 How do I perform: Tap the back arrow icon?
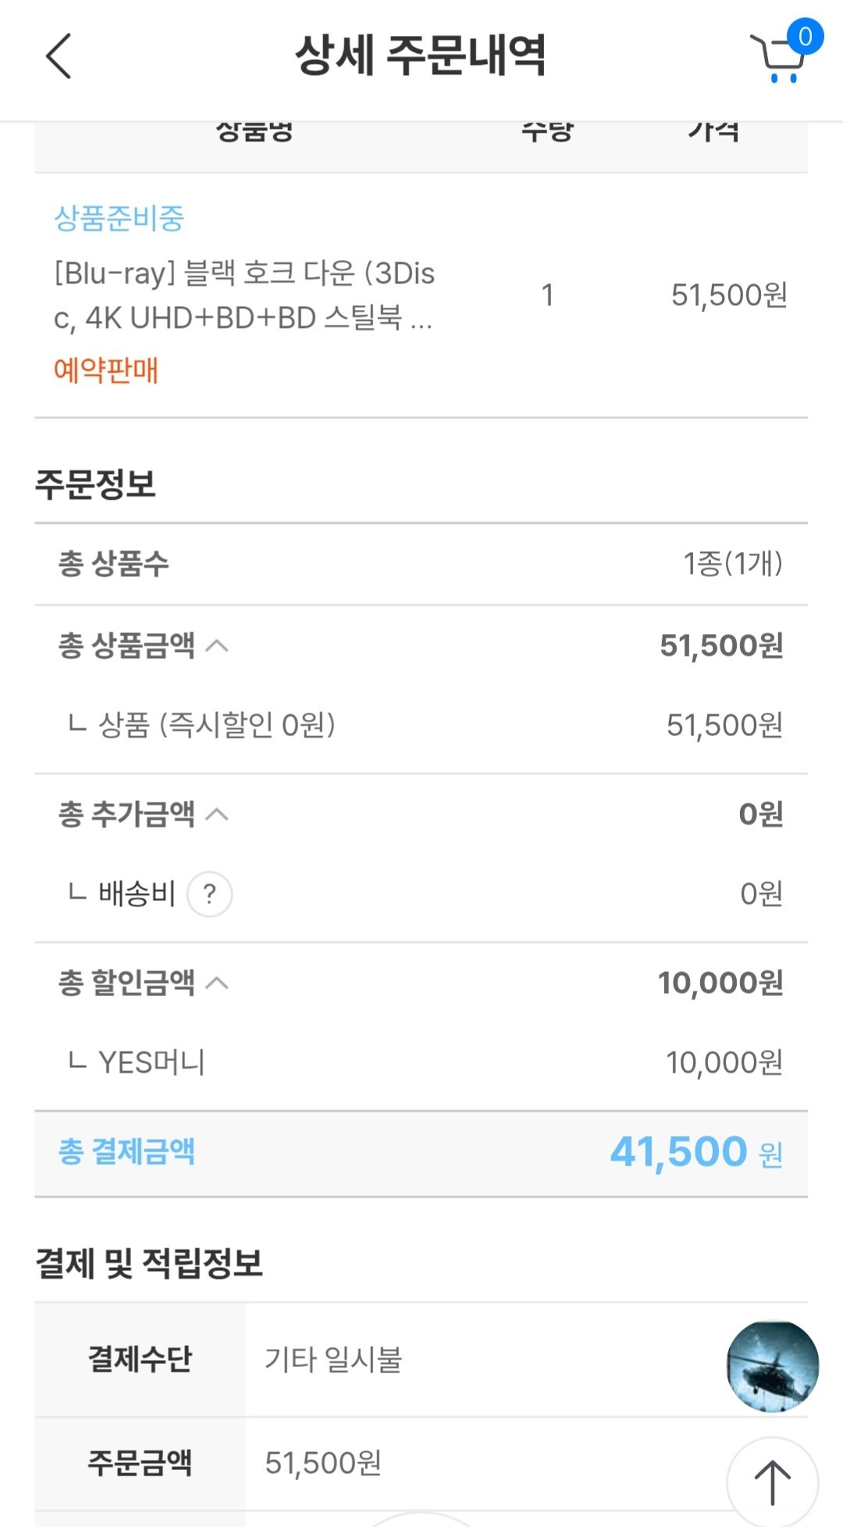[59, 56]
